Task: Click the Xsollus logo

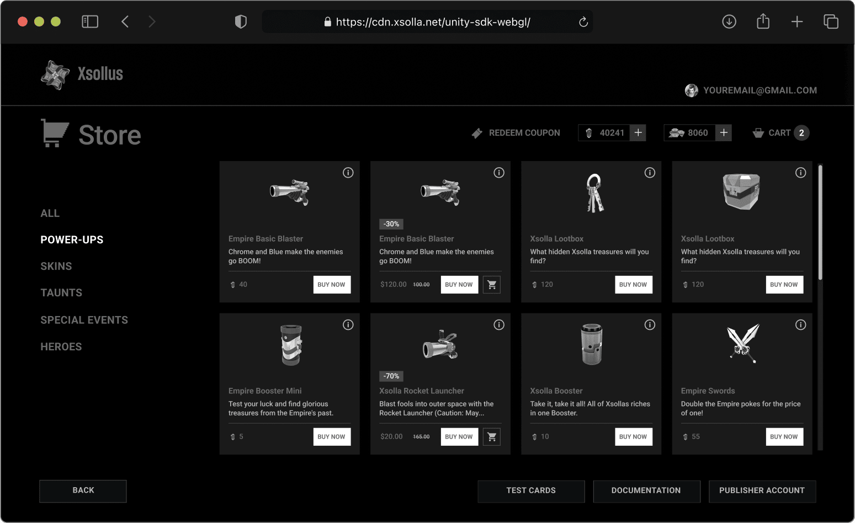Action: (x=82, y=74)
